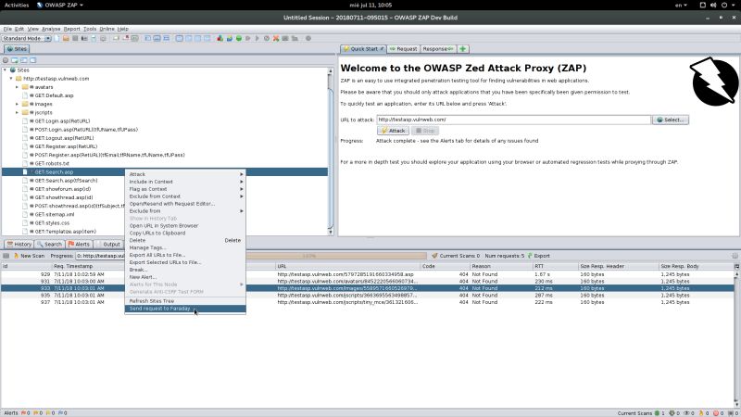741x417 pixels.
Task: Switch to the Response tab
Action: pos(437,49)
